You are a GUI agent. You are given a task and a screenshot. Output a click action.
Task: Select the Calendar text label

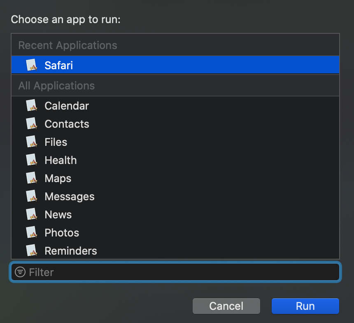tap(67, 106)
